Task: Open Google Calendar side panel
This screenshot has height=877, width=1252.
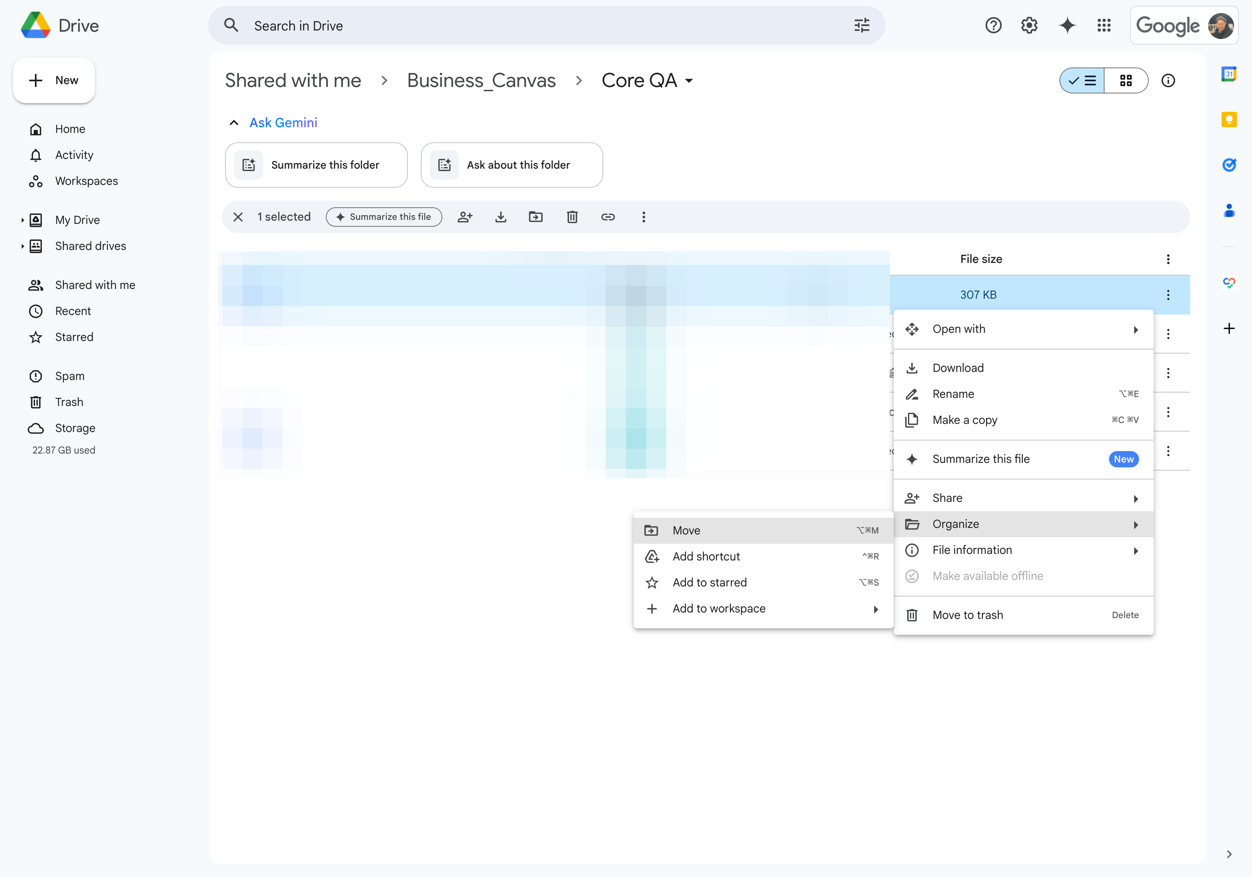Action: pyautogui.click(x=1228, y=74)
